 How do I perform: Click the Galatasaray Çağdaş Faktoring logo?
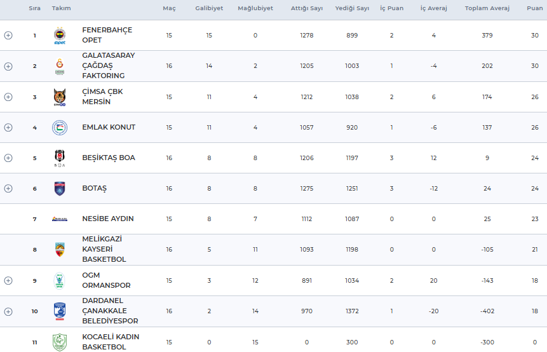click(x=60, y=66)
